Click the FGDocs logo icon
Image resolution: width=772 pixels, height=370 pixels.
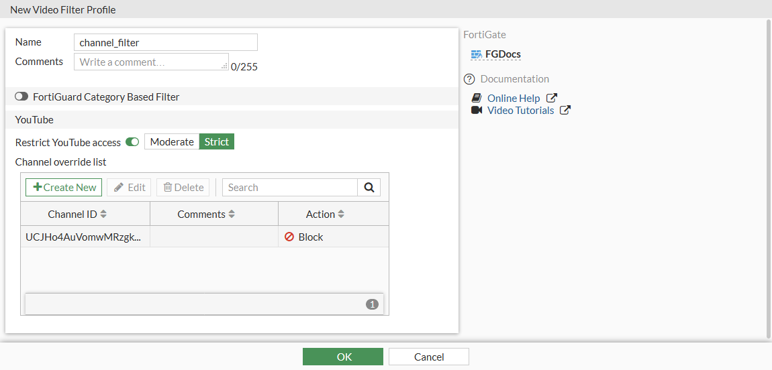tap(477, 54)
